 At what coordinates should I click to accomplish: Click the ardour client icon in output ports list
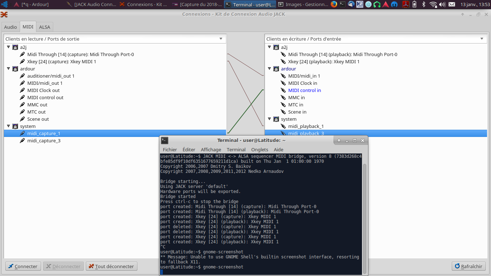[15, 69]
